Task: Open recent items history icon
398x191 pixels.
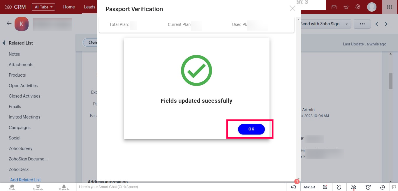Action: (x=383, y=187)
